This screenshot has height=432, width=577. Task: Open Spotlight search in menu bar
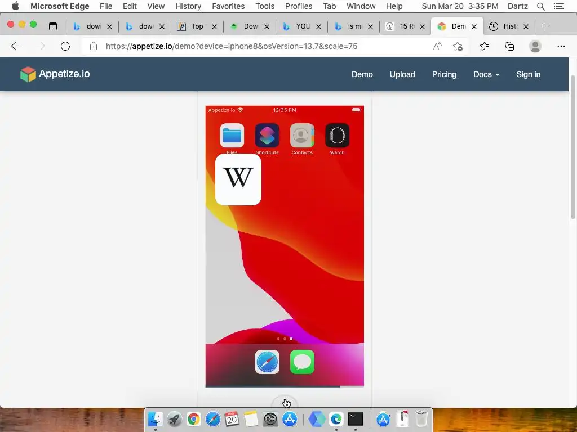click(x=540, y=6)
